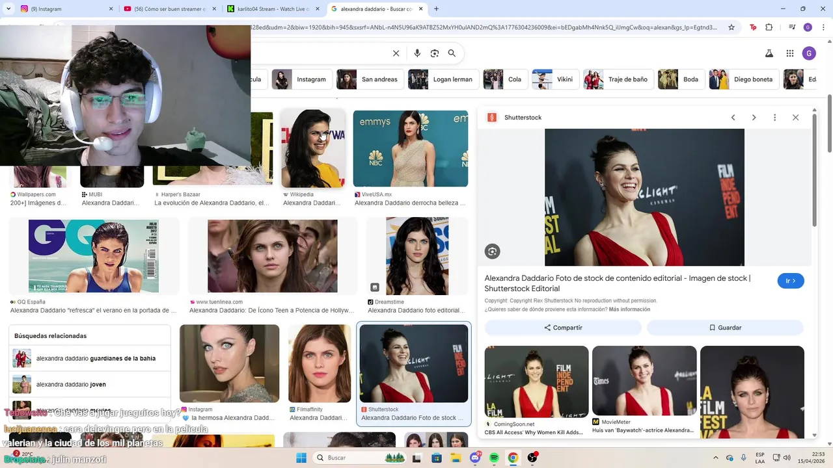The width and height of the screenshot is (833, 468).
Task: Open Discord from the taskbar
Action: pos(475,458)
